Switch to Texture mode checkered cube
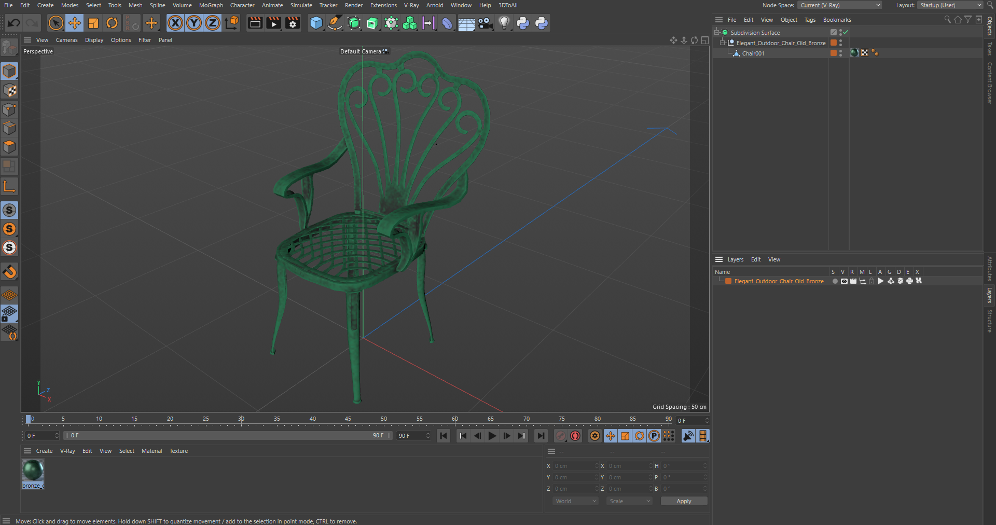Screen dimensions: 996x525 9,90
